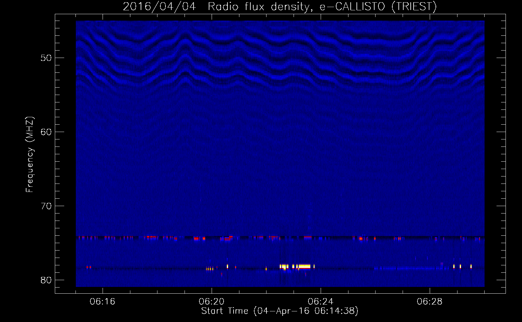Click the 06:28 time tick label
This screenshot has height=322, width=522.
pos(430,302)
